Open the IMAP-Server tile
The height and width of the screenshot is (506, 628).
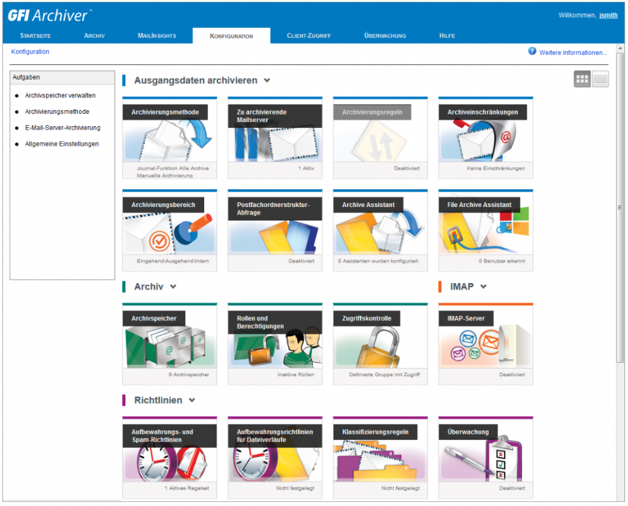(x=486, y=344)
